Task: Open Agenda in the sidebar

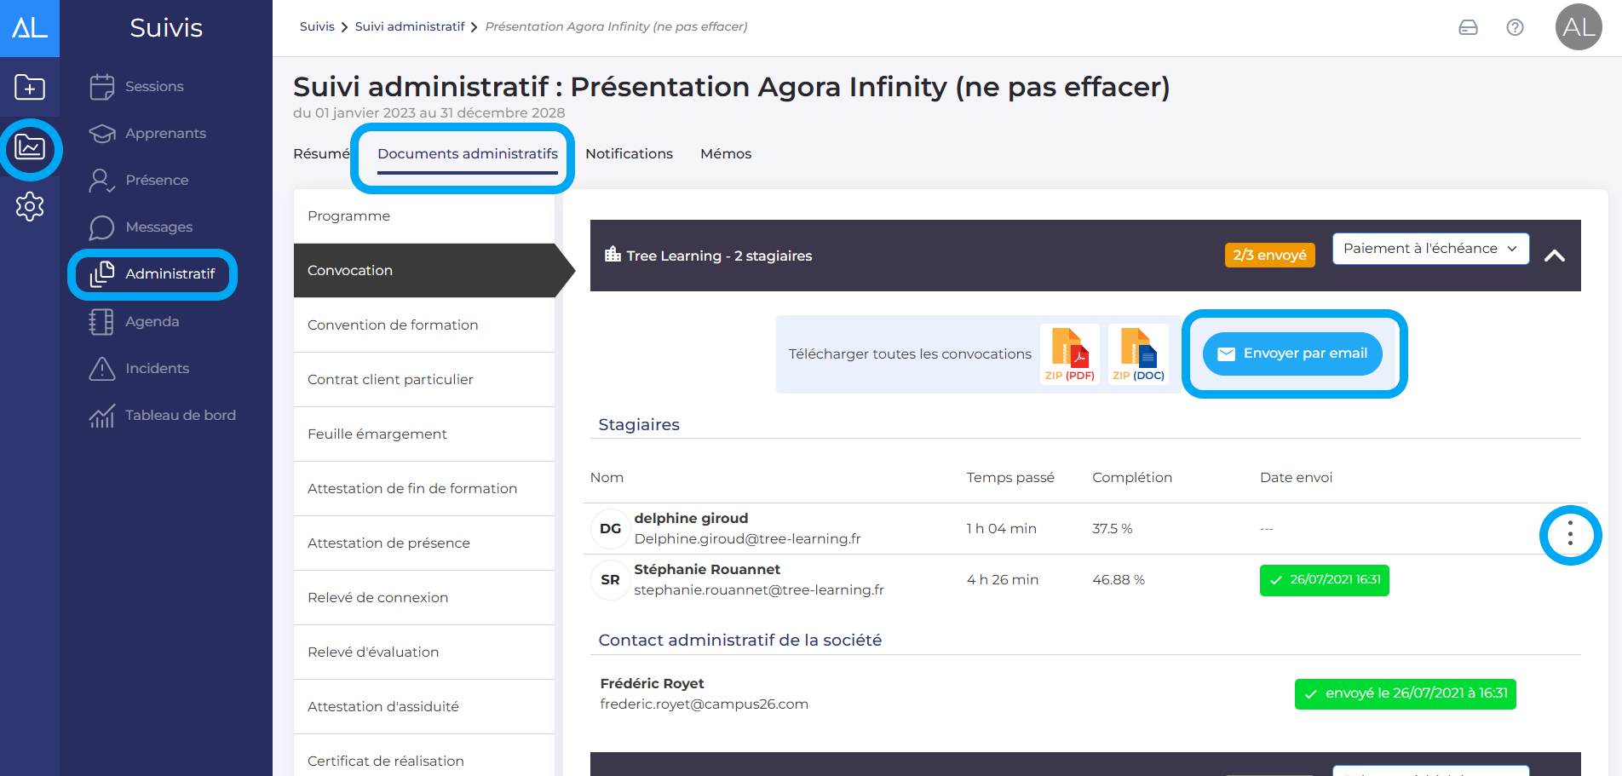Action: pyautogui.click(x=152, y=322)
